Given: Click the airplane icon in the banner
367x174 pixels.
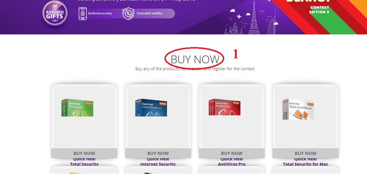Looking at the screenshot, I should tap(239, 16).
